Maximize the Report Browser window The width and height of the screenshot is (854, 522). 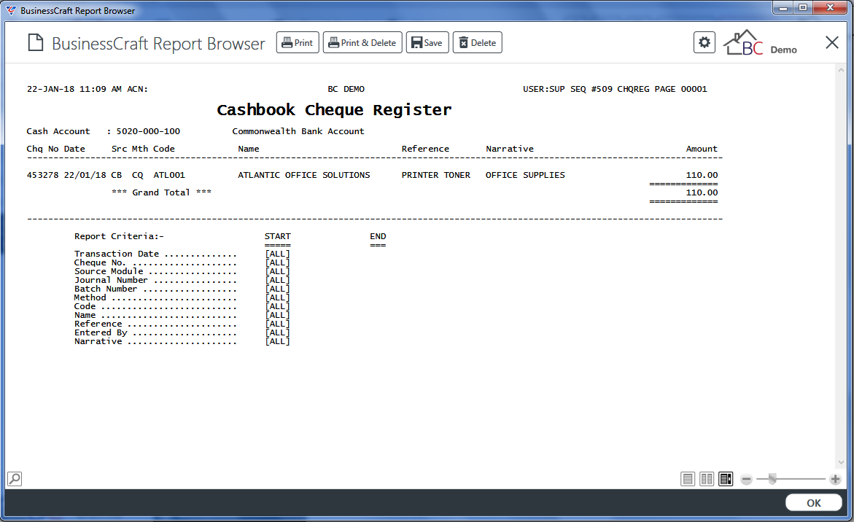pos(803,7)
